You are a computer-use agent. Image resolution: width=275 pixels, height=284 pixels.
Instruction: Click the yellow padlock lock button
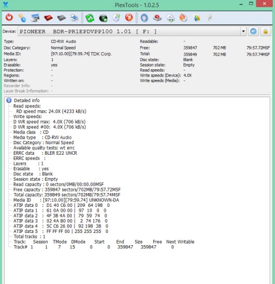pos(266,31)
